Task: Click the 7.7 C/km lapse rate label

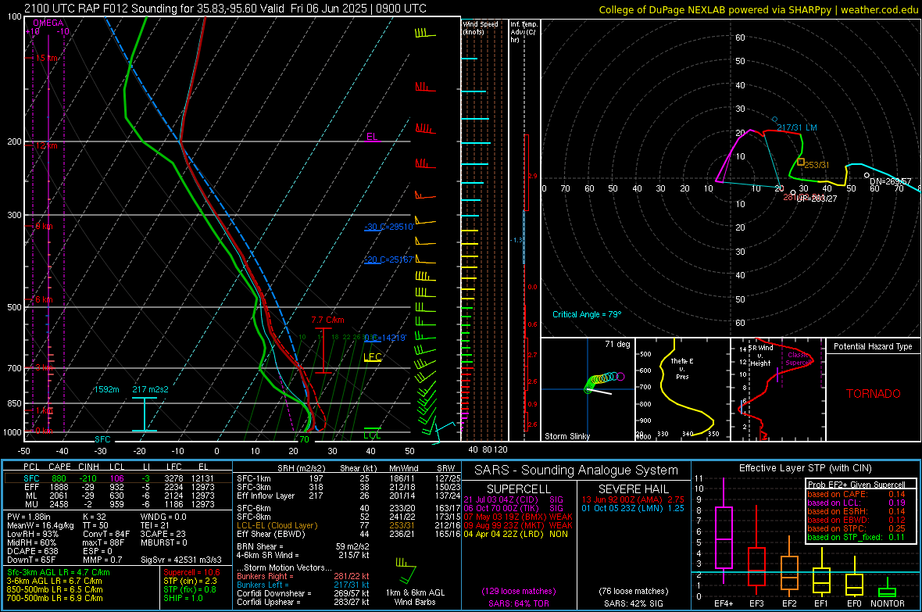Action: [327, 320]
